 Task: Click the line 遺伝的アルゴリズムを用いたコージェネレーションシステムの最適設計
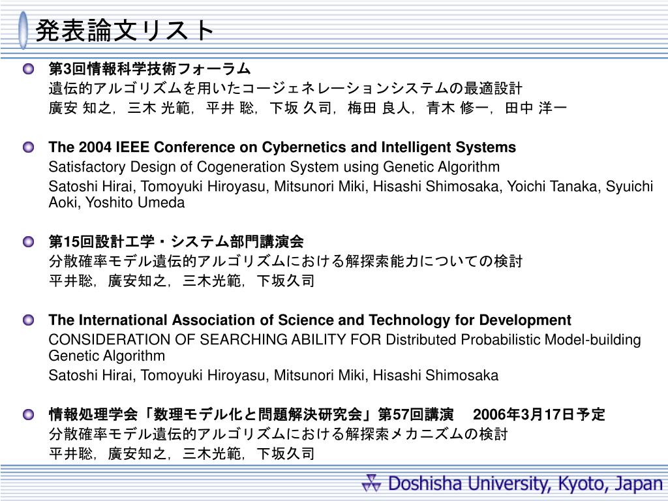point(286,88)
